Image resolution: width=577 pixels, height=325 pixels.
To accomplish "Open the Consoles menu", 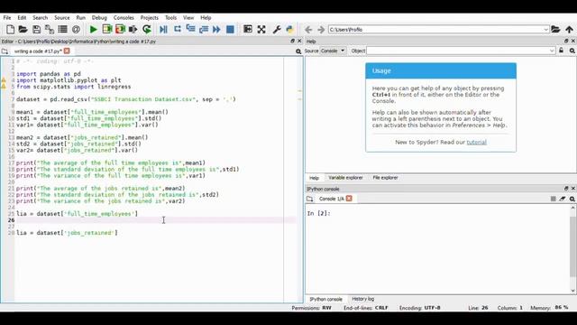I will (124, 18).
